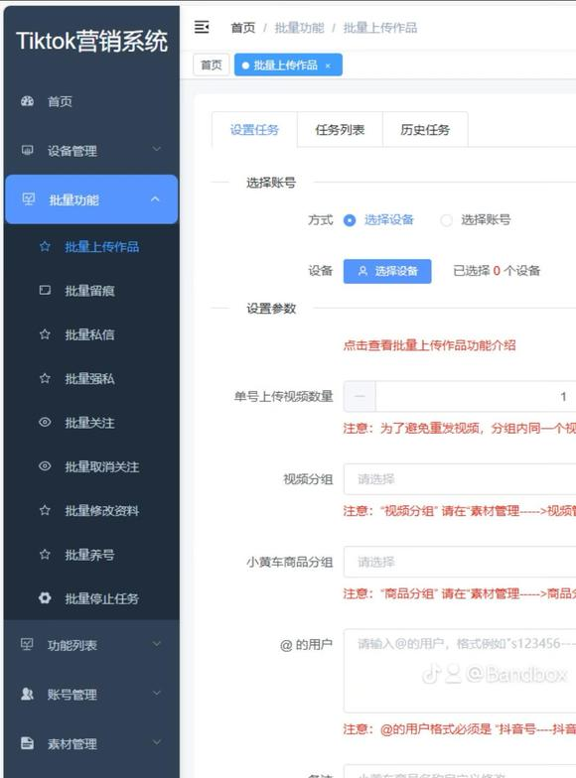Collapse the 批量功能 menu chevron
576x778 pixels.
coord(155,198)
